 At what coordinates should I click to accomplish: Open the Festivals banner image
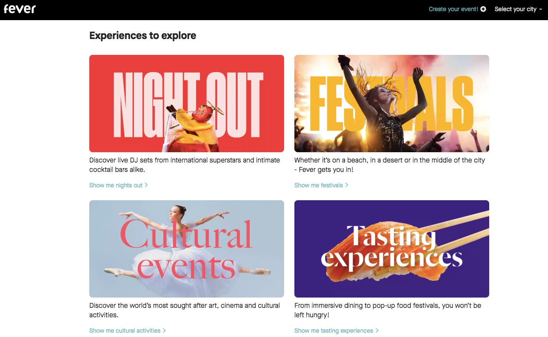tap(392, 103)
